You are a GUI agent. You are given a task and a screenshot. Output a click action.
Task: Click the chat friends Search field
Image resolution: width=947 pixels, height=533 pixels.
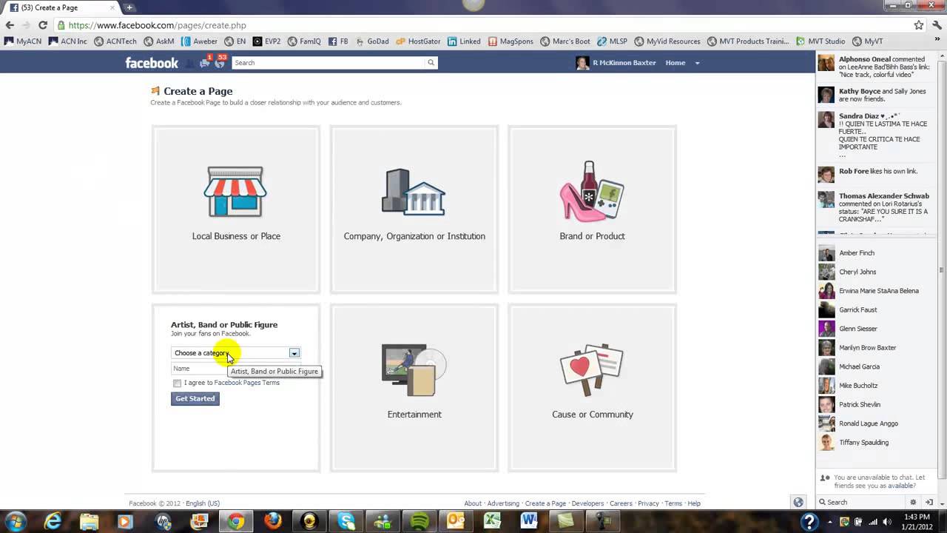point(862,502)
